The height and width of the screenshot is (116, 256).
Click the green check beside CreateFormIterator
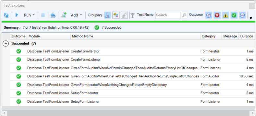(x=18, y=51)
